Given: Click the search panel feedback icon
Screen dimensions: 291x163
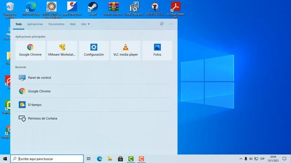Looking at the screenshot, I should tap(162, 24).
